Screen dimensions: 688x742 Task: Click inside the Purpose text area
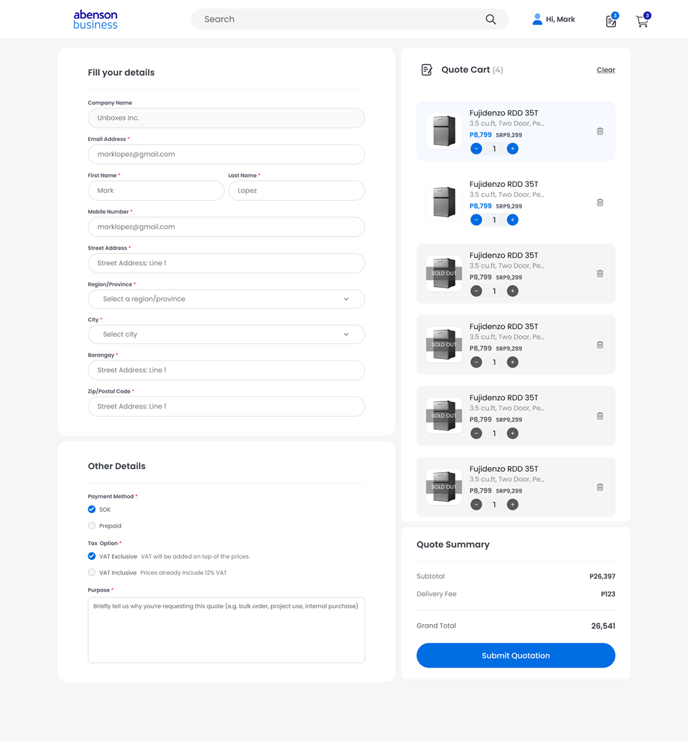tap(226, 630)
